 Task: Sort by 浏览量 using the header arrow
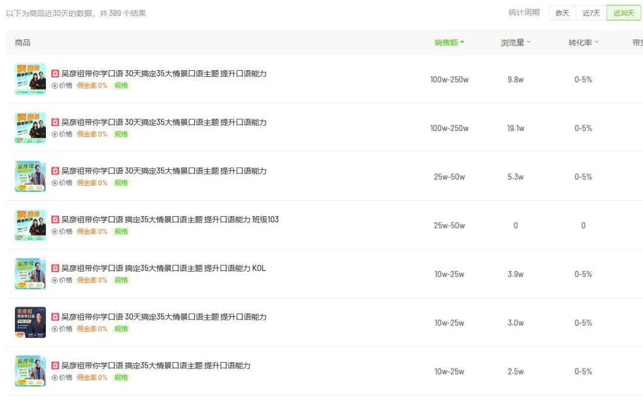(528, 42)
